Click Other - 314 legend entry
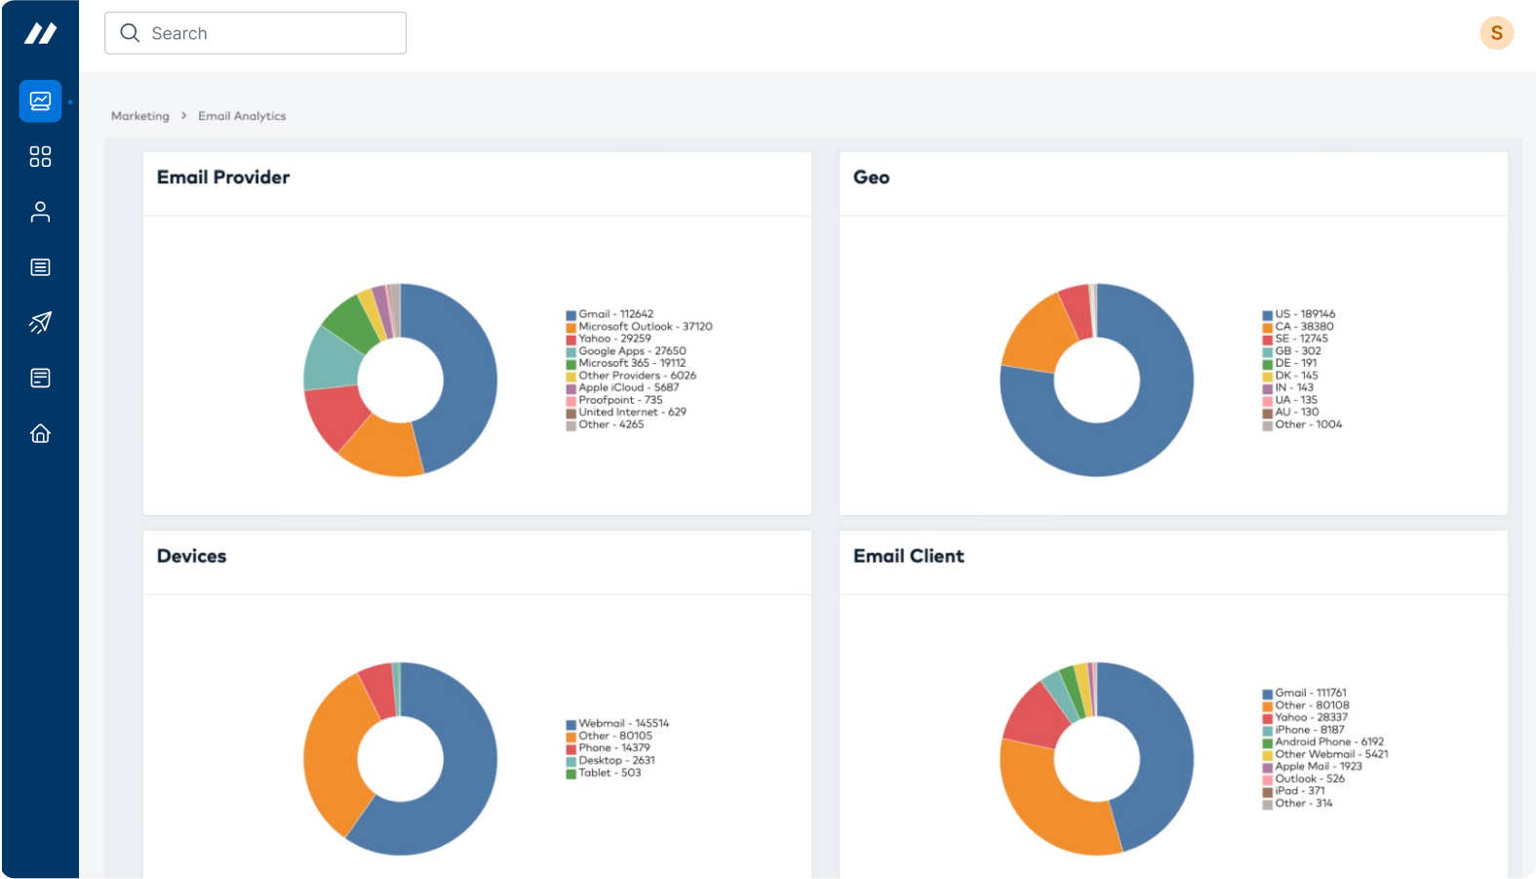 click(1297, 803)
